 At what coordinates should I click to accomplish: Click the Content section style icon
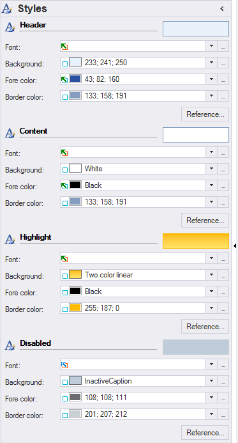pos(10,134)
